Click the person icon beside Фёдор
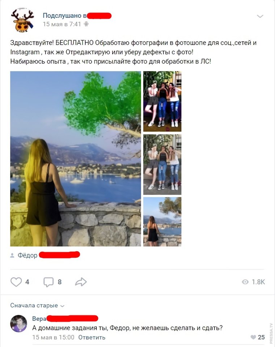The image size is (275, 347). pos(12,255)
